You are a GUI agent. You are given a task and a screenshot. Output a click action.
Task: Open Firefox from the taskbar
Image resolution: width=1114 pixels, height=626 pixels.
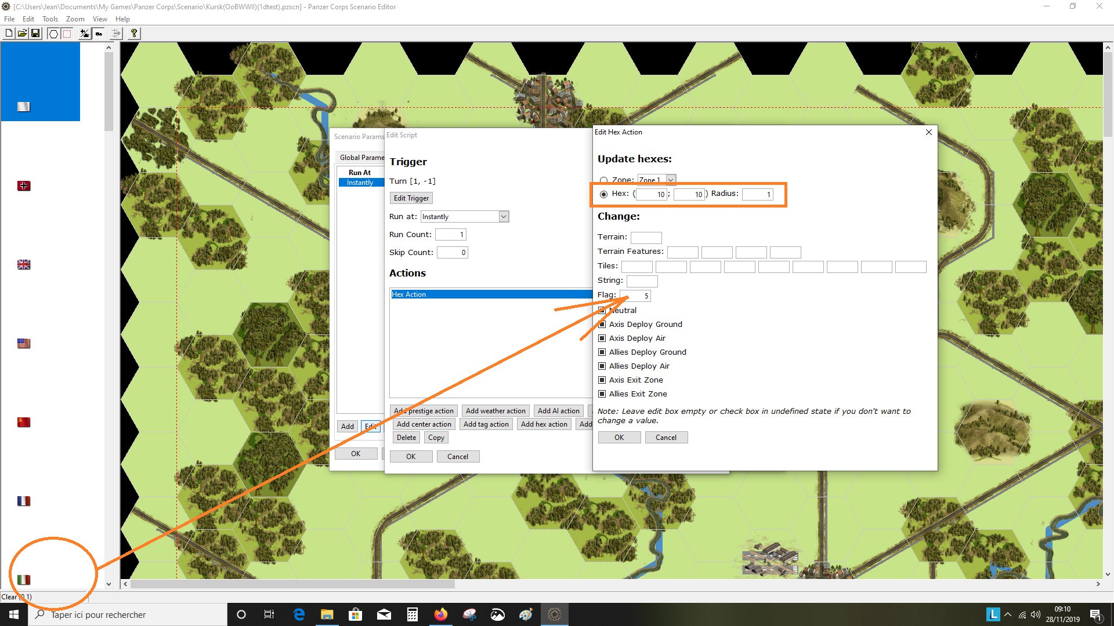(441, 615)
